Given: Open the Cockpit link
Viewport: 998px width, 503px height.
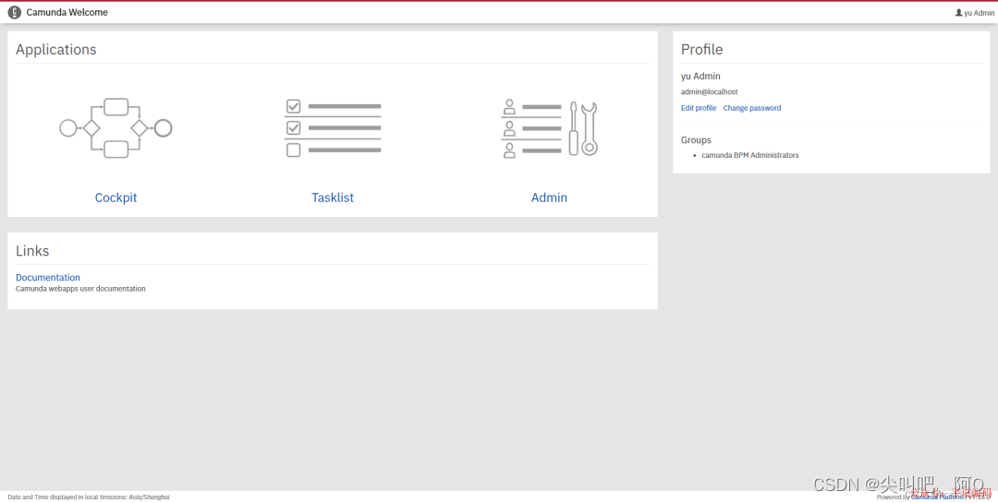Looking at the screenshot, I should click(116, 198).
